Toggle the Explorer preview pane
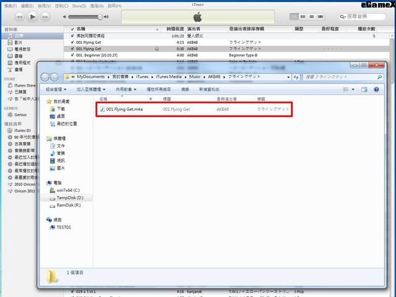396x297 pixels. click(364, 89)
